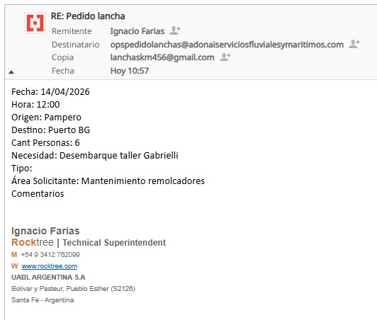Open the www.rocktree.com link
377x320 pixels.
click(50, 266)
